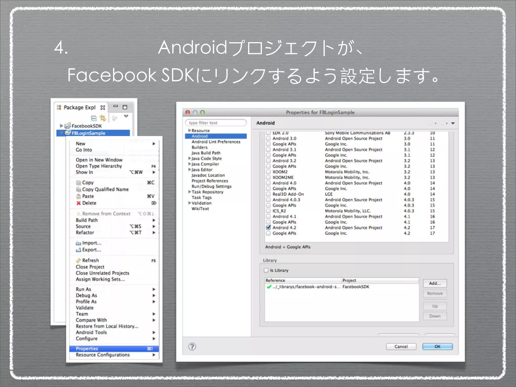Click the help question mark icon
The width and height of the screenshot is (516, 387).
(x=192, y=347)
